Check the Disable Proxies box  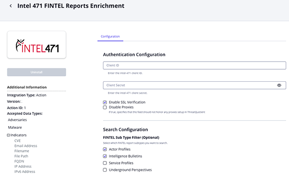(105, 107)
